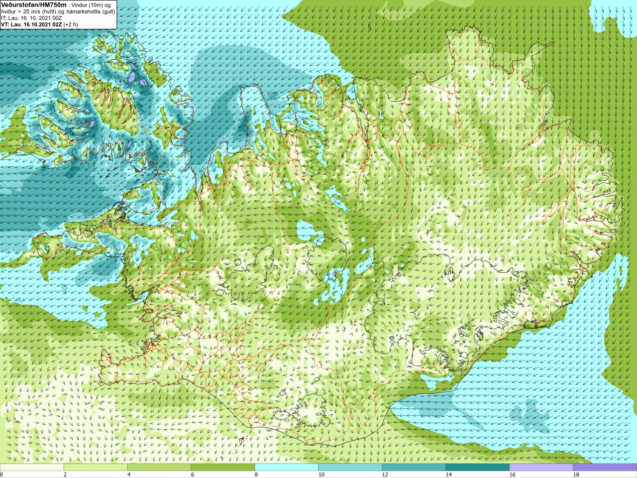Viewport: 637px width, 478px height.
Task: Click the purple legend segment above 18 m/s
Action: pos(605,468)
